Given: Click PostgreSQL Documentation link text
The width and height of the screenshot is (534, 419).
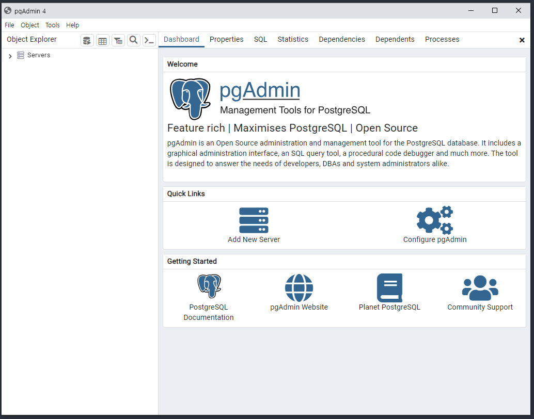Looking at the screenshot, I should (209, 312).
